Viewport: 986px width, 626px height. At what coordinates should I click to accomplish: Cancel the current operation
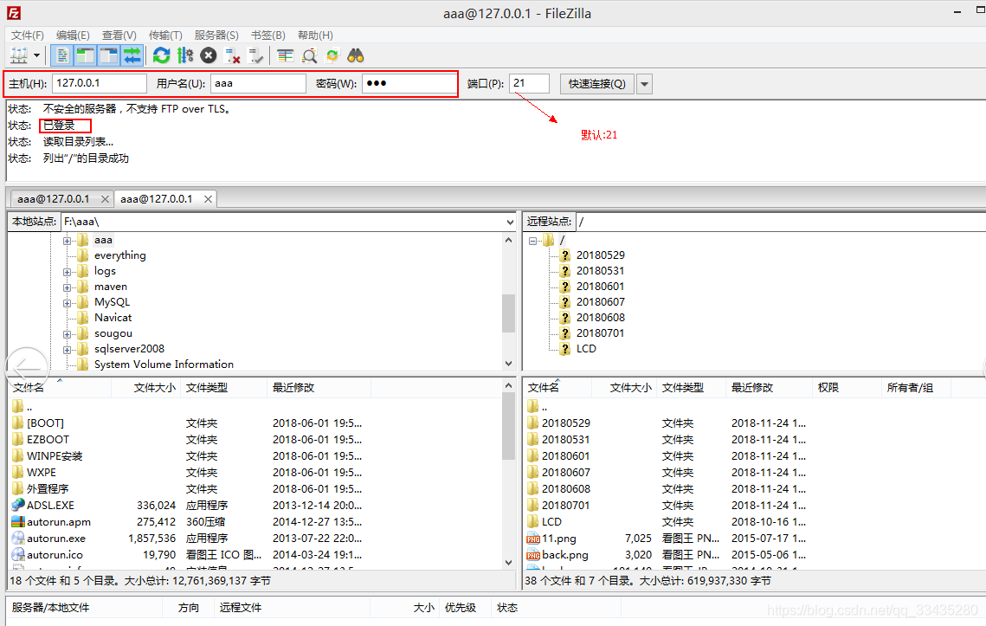coord(208,56)
